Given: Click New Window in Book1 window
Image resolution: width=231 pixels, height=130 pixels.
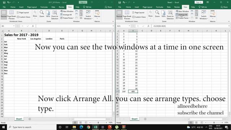Looking at the screenshot, I should [182, 11].
